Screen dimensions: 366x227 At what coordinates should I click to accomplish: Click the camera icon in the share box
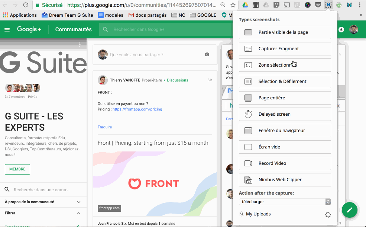207,54
